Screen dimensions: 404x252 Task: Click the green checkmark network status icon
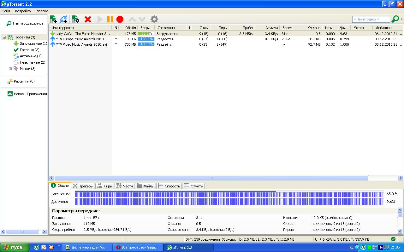click(393, 239)
